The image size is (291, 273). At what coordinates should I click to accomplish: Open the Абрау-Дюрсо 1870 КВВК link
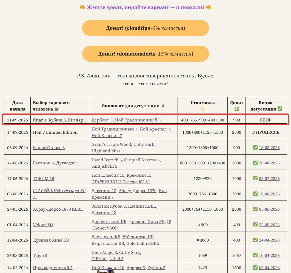pos(58,209)
